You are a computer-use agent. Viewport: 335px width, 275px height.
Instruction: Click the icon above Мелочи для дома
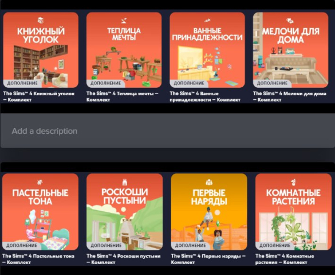(290, 21)
